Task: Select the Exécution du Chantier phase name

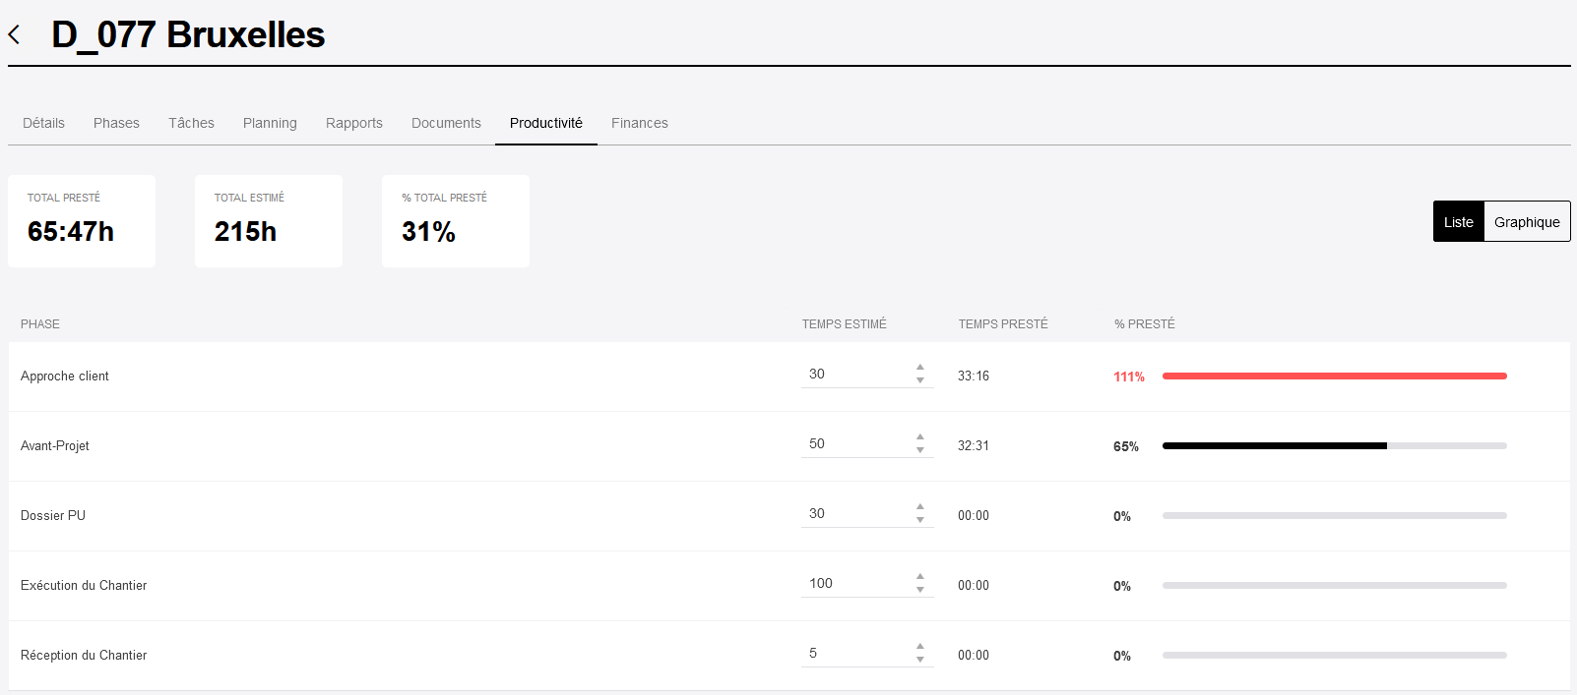Action: tap(84, 585)
